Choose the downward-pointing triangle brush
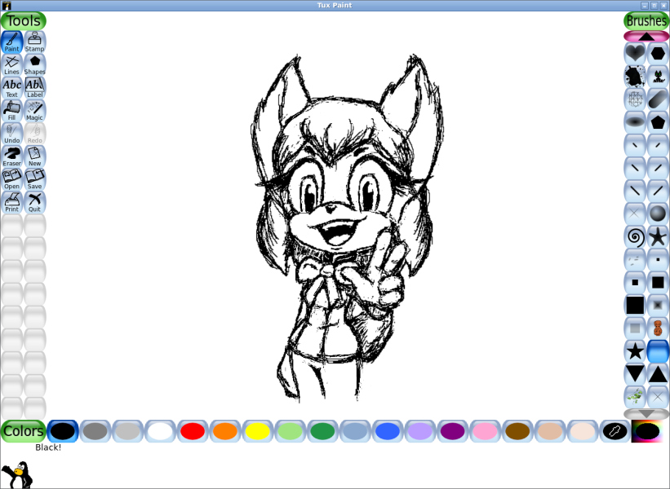The height and width of the screenshot is (489, 670). click(x=635, y=374)
